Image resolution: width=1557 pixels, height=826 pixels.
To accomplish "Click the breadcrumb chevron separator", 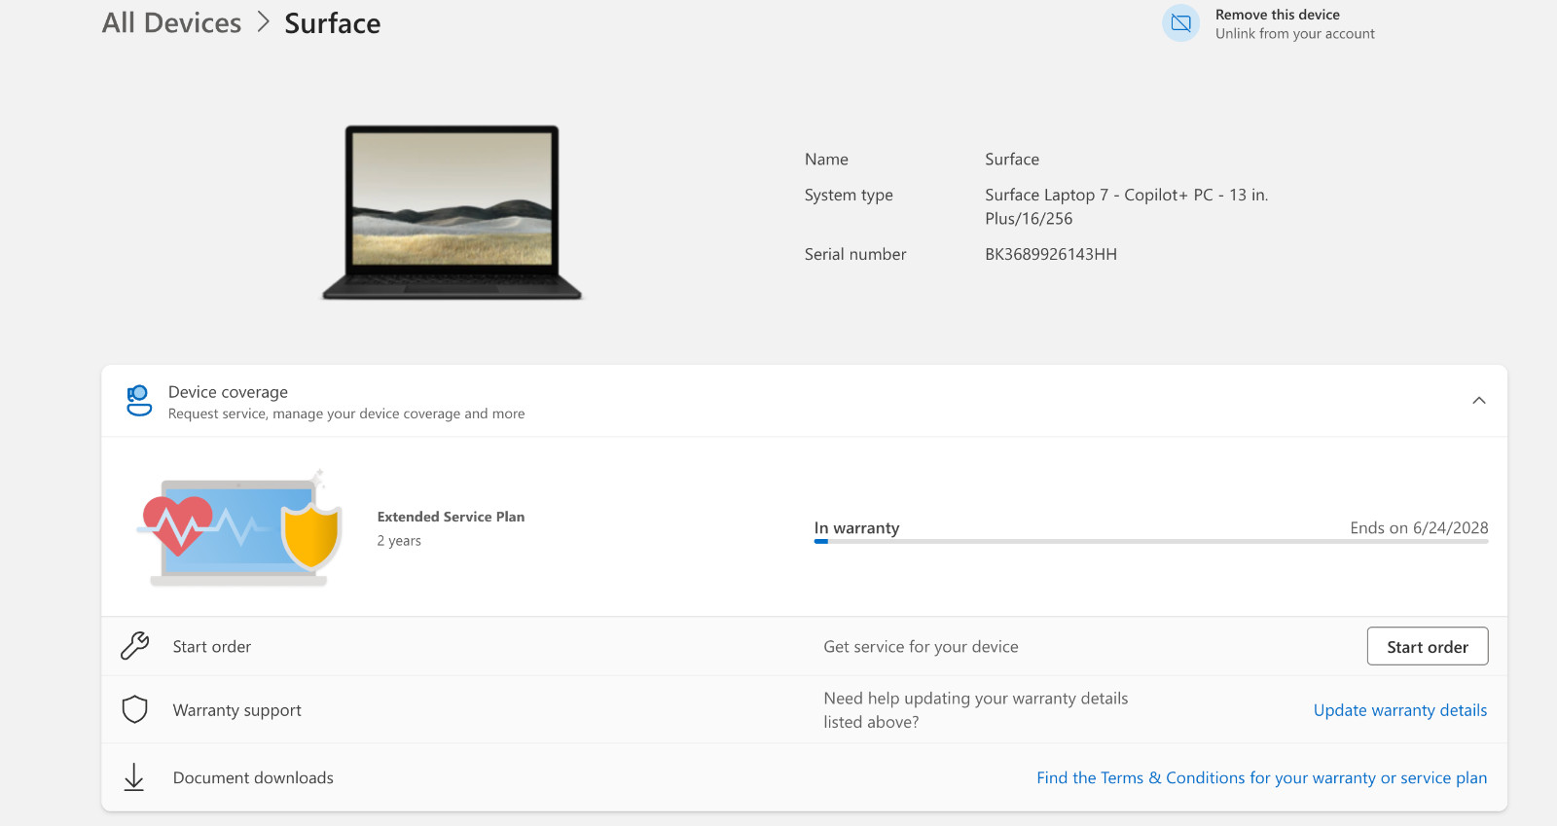I will point(263,22).
